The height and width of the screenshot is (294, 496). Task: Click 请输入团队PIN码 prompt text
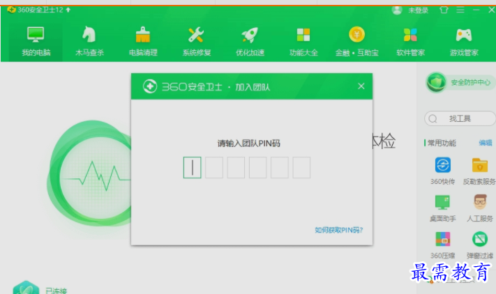248,144
